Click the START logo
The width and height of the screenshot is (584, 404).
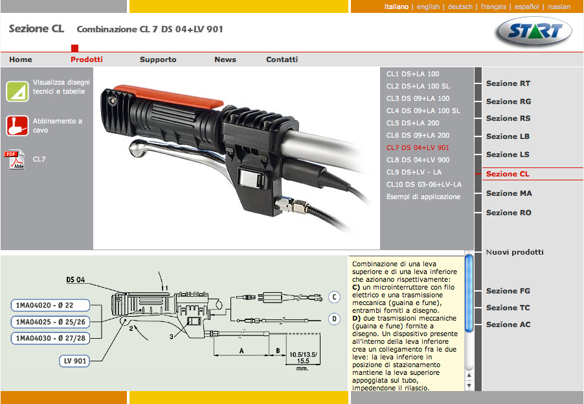[534, 31]
